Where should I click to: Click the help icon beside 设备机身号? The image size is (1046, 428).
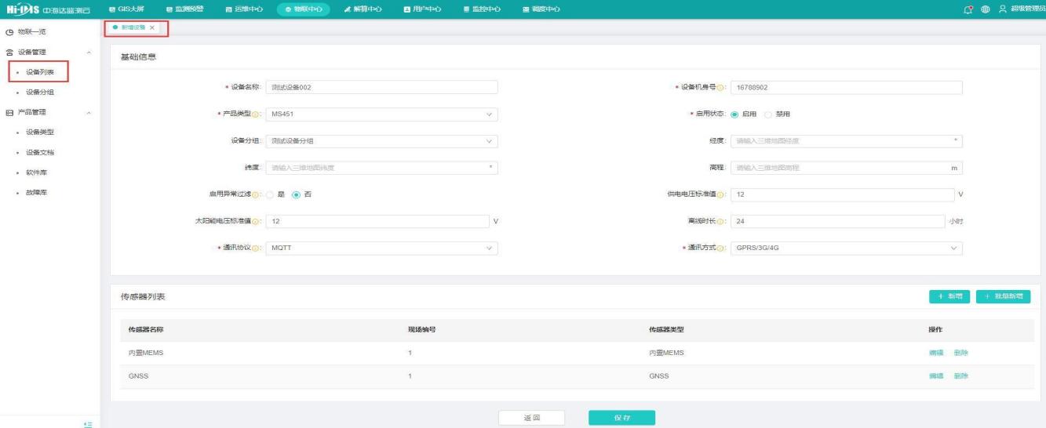point(720,87)
